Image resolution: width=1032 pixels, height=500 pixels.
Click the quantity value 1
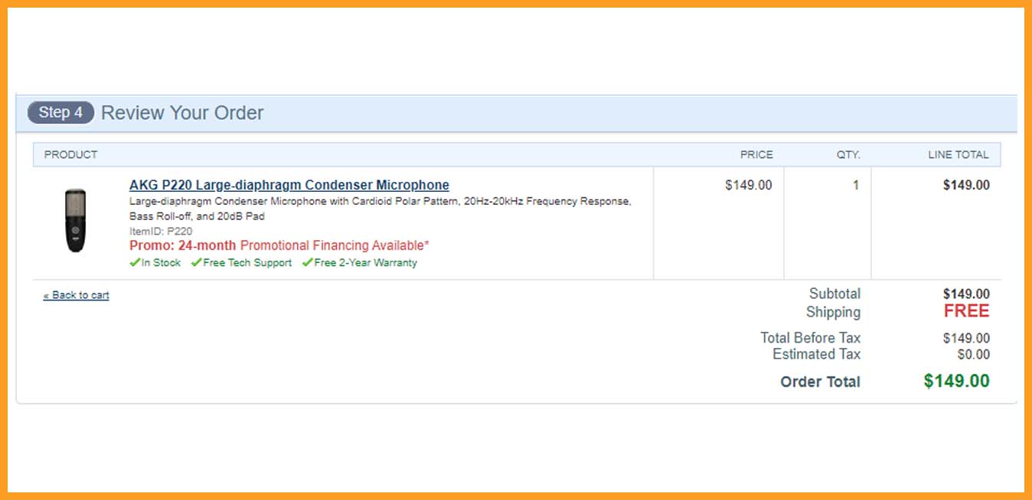click(856, 185)
